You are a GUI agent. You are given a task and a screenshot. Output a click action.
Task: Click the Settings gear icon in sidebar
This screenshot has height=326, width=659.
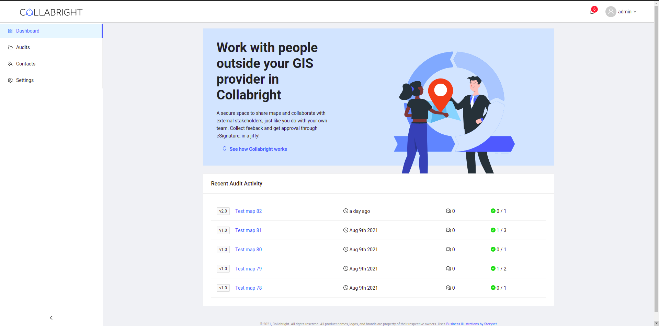click(10, 80)
